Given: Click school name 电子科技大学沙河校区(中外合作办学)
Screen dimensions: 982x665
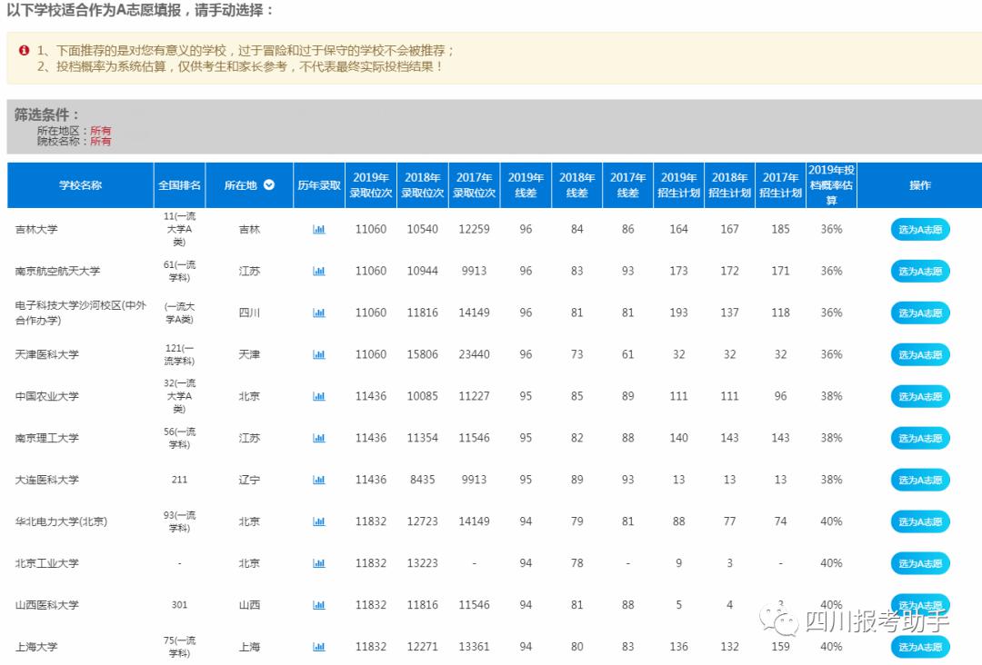Looking at the screenshot, I should 81,313.
